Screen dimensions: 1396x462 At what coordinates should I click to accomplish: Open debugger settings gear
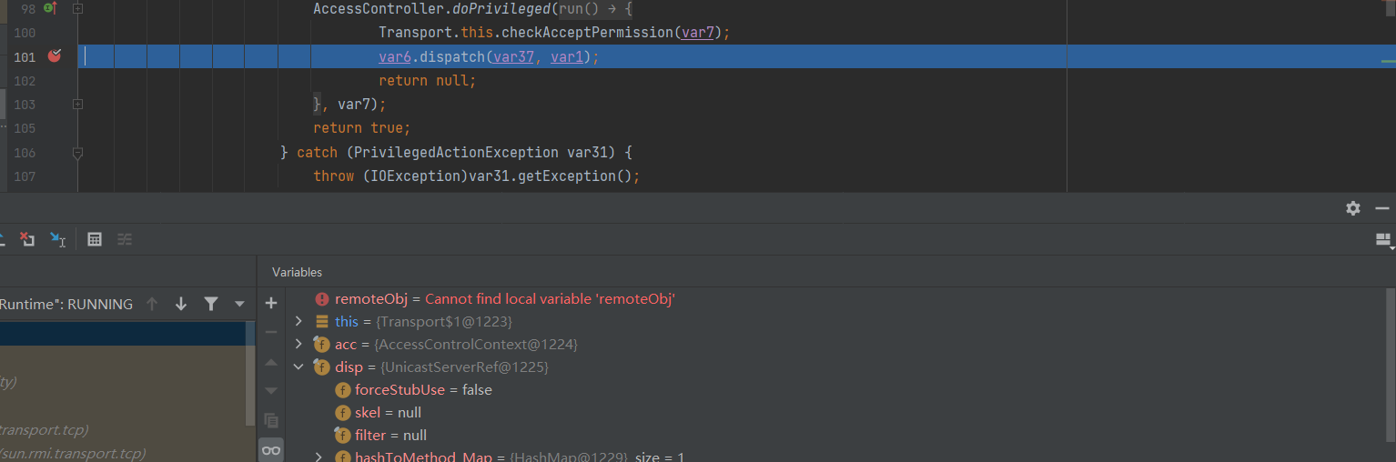[x=1353, y=208]
